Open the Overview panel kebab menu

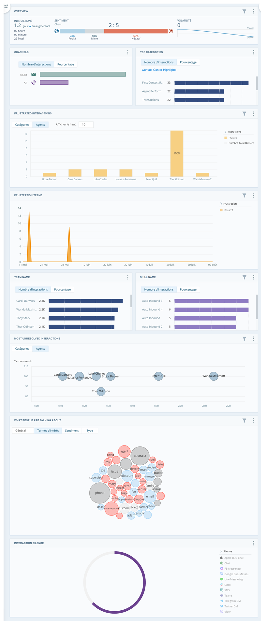point(253,11)
